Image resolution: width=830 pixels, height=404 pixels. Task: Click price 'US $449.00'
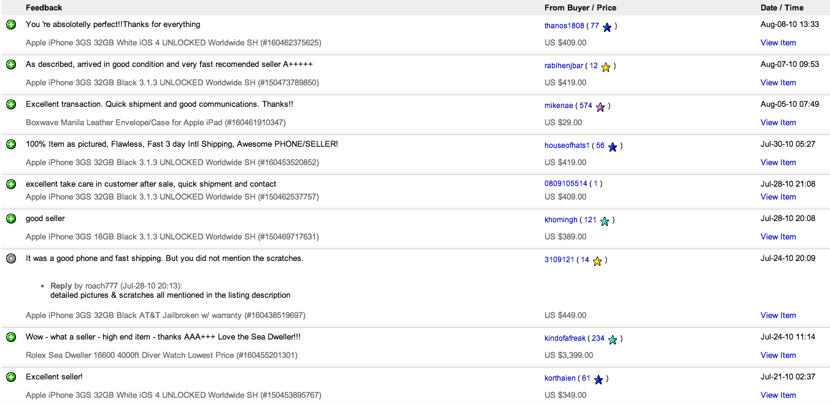[565, 316]
